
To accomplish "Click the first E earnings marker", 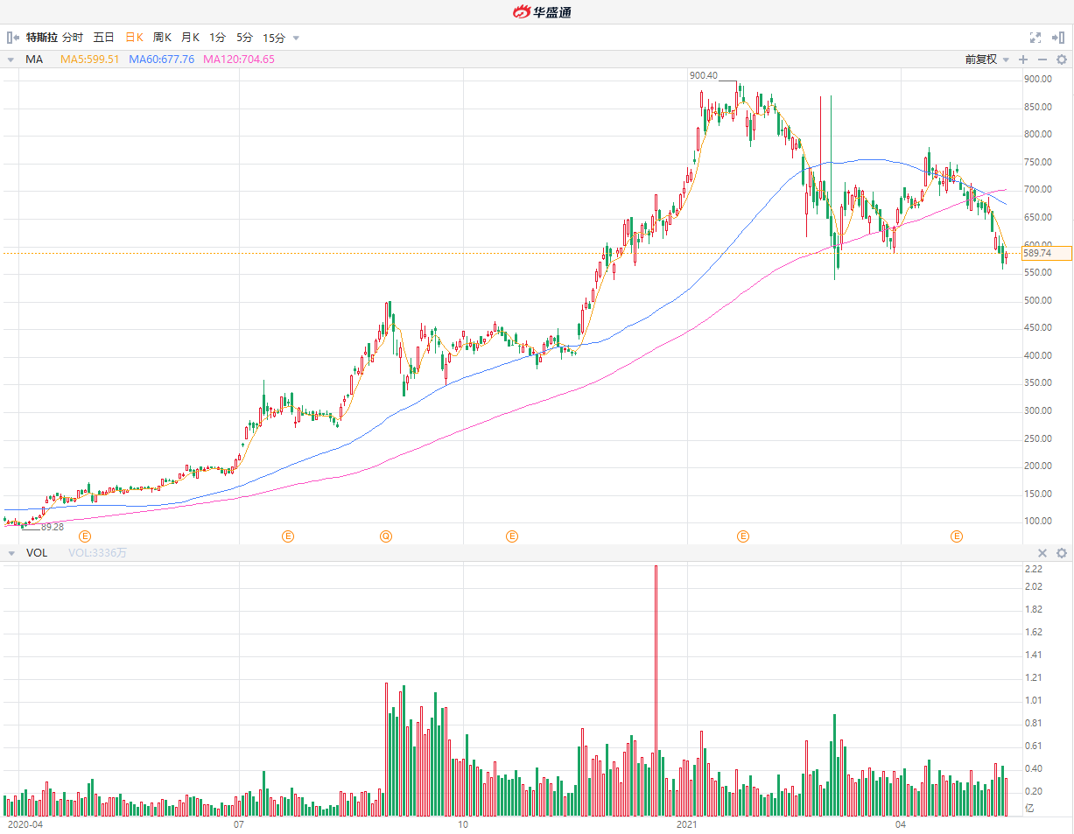I will 85,536.
